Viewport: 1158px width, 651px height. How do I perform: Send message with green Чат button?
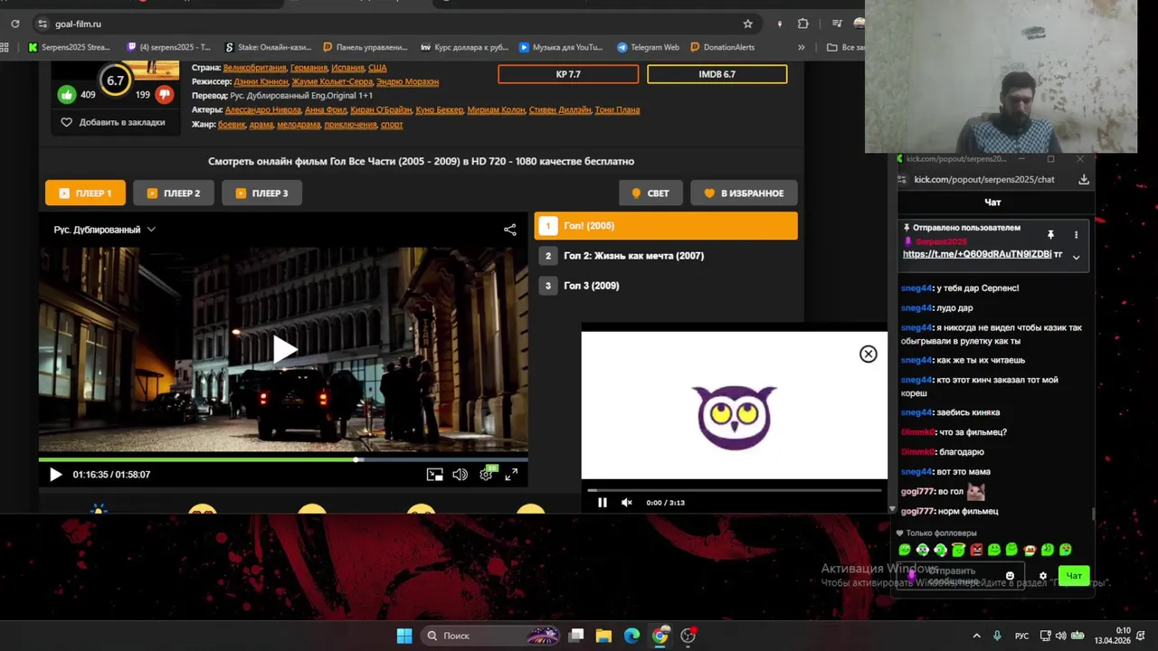tap(1074, 576)
